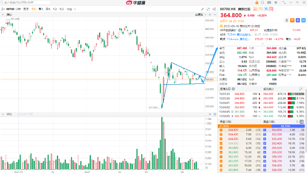Click the pencil drawing tool icon
This screenshot has height=173, width=307.
click(203, 9)
